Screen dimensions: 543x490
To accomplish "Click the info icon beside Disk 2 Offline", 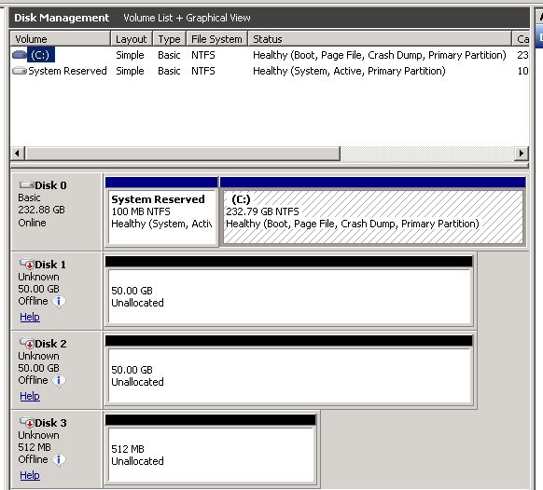I will pyautogui.click(x=59, y=381).
